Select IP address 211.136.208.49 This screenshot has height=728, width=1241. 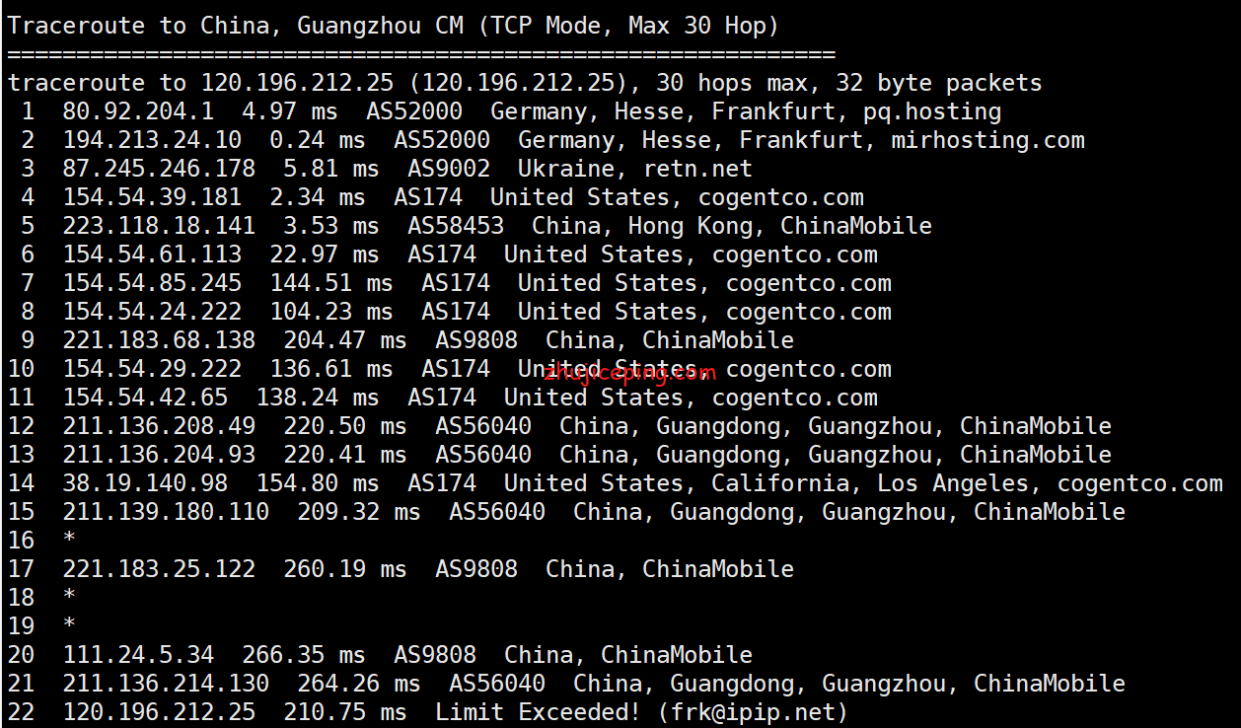159,426
